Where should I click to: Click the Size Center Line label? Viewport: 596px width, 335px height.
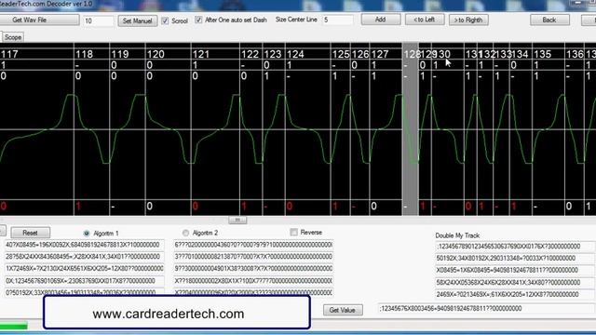coord(296,20)
